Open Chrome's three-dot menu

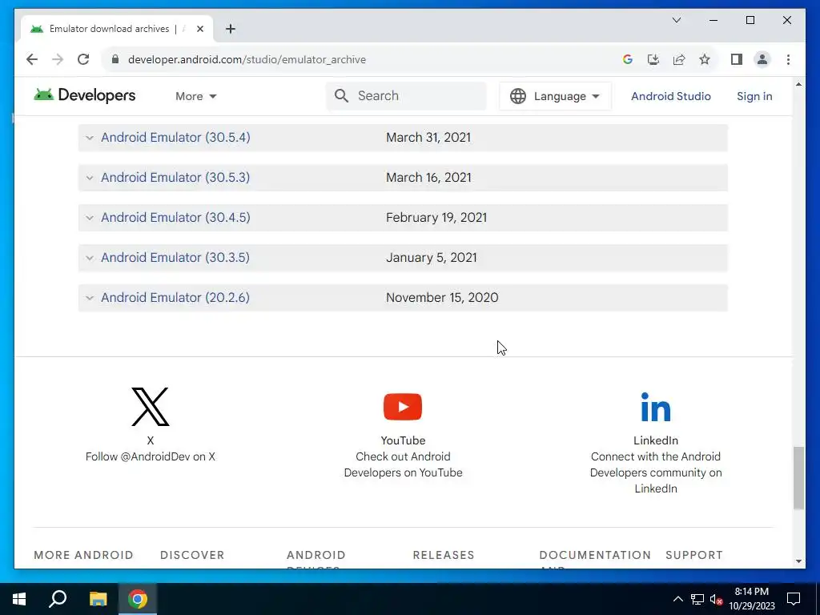[788, 59]
